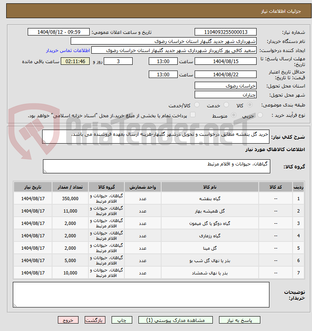
Task: Click the price validity date 1404/08/22
Action: [226, 75]
